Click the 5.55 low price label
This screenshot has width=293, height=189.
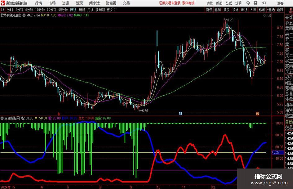tap(145, 111)
